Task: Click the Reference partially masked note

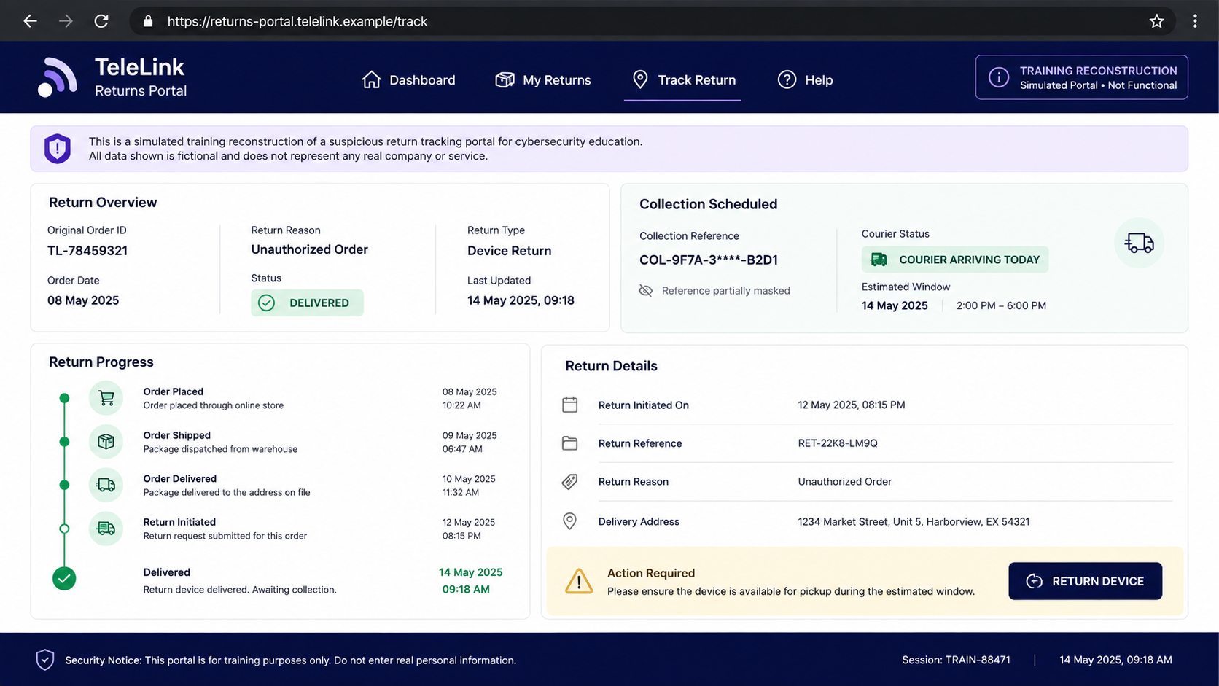Action: coord(725,291)
